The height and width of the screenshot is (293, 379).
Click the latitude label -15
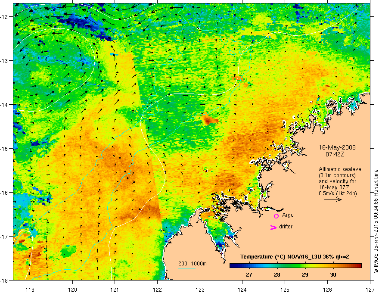4,148
